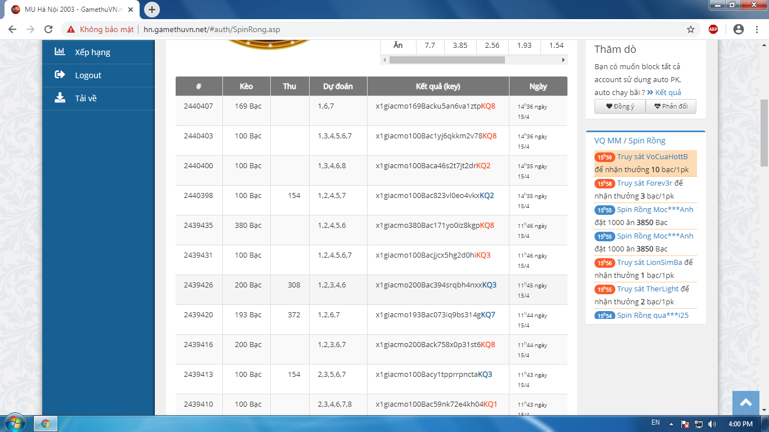Image resolution: width=769 pixels, height=432 pixels.
Task: Click the scroll-to-top arrow button
Action: tap(746, 403)
